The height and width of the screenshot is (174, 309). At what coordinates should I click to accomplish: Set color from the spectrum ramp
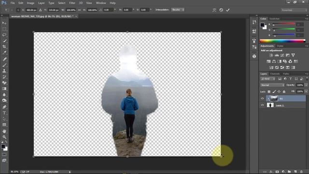point(282,41)
